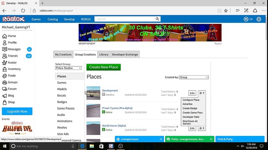This screenshot has height=150, width=268.
Task: Select Create Game Pass from the menu
Action: pyautogui.click(x=193, y=112)
